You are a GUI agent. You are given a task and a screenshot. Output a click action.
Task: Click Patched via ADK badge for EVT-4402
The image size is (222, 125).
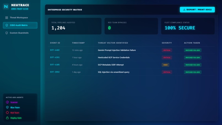click(x=193, y=50)
